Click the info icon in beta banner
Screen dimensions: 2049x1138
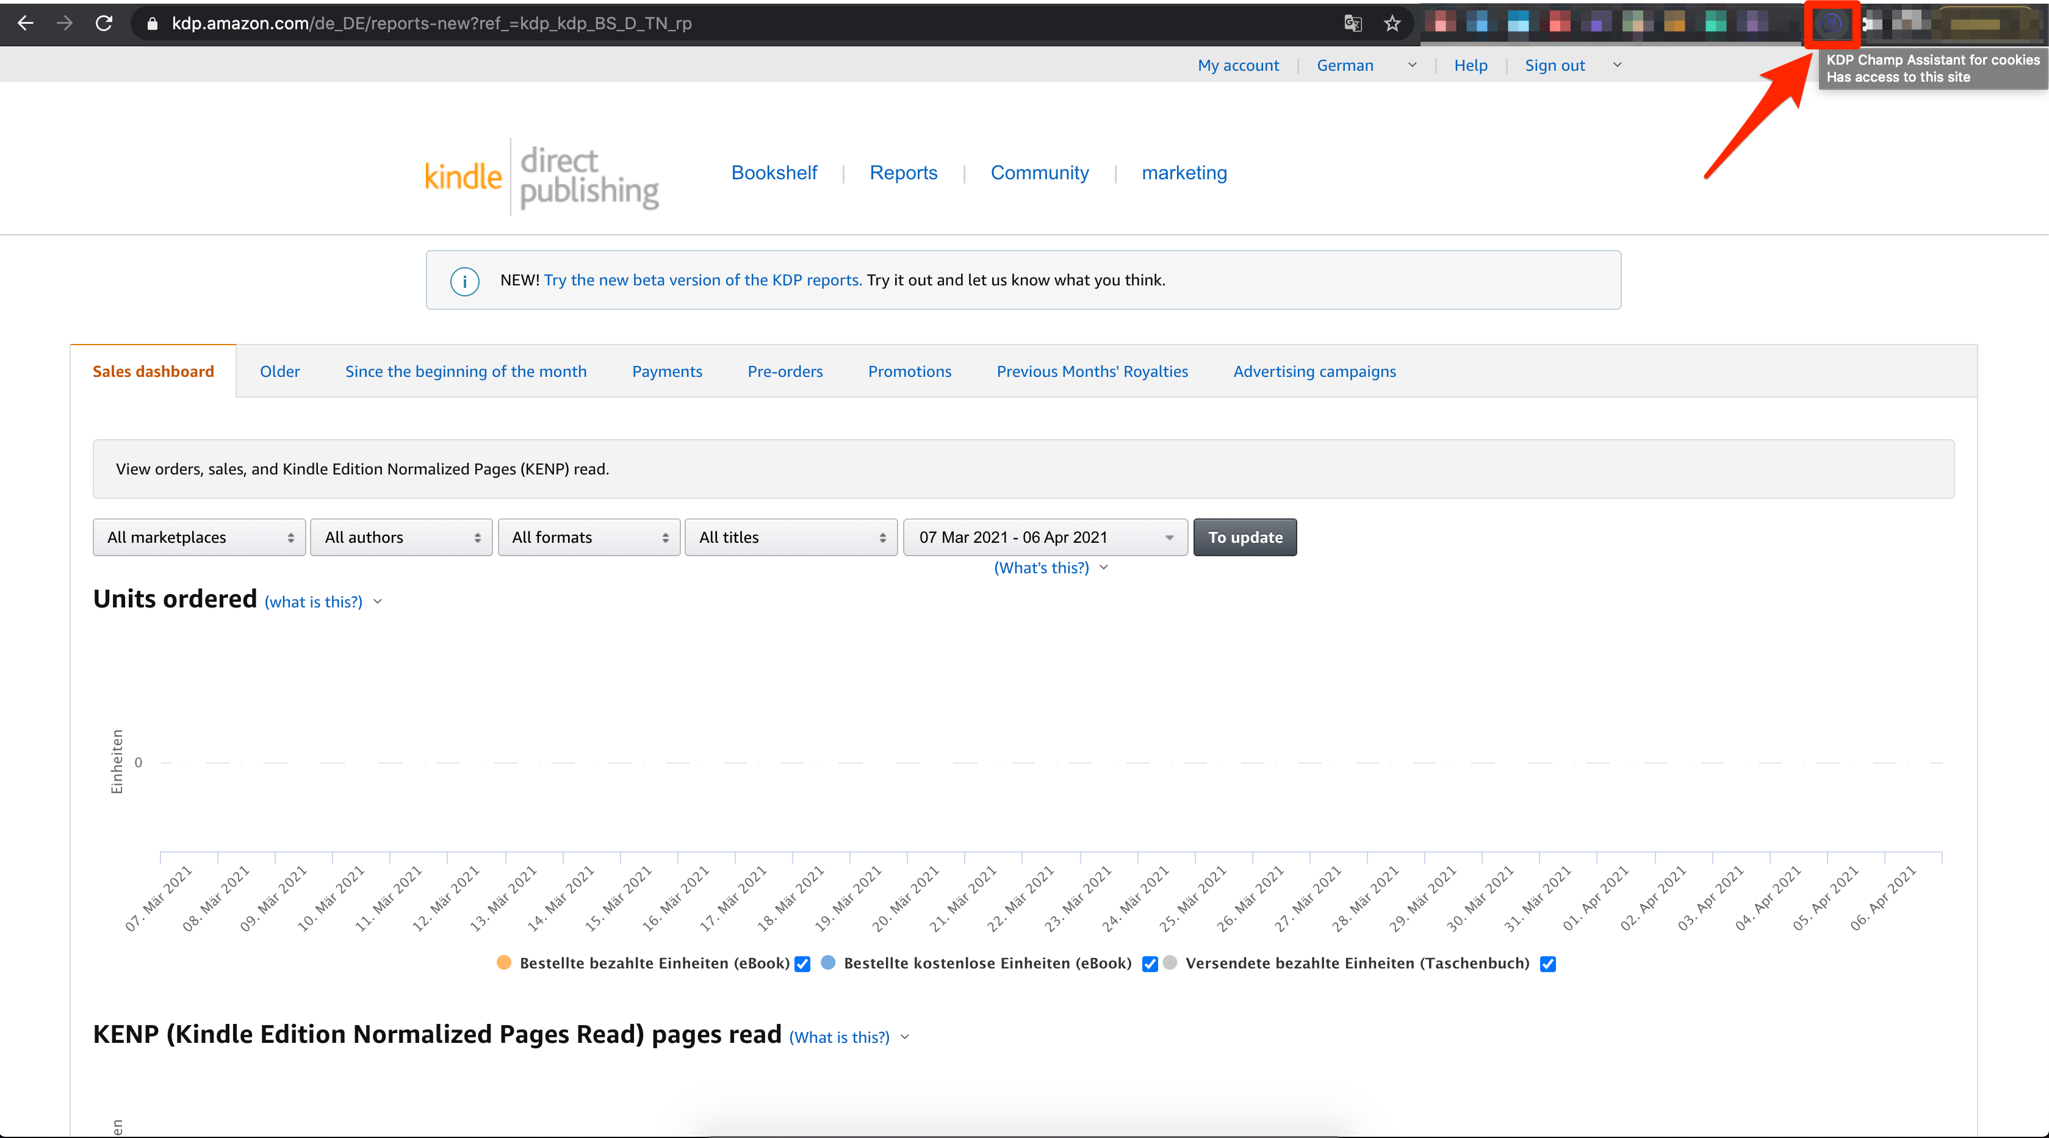pyautogui.click(x=464, y=281)
